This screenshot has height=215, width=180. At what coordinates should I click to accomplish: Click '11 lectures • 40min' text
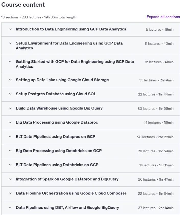pos(159,44)
